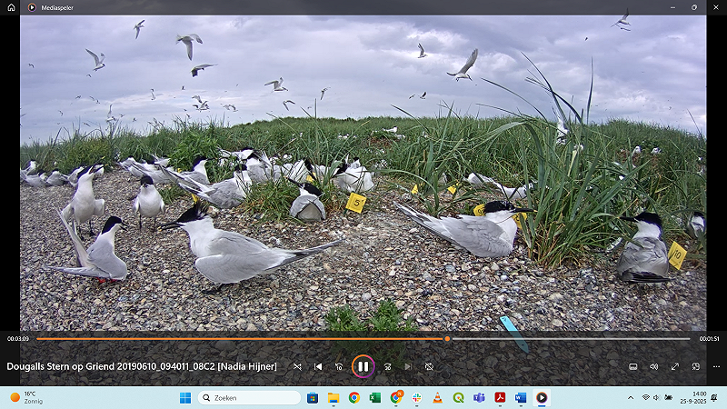727x409 pixels.
Task: Skip forward 30 seconds
Action: point(387,366)
